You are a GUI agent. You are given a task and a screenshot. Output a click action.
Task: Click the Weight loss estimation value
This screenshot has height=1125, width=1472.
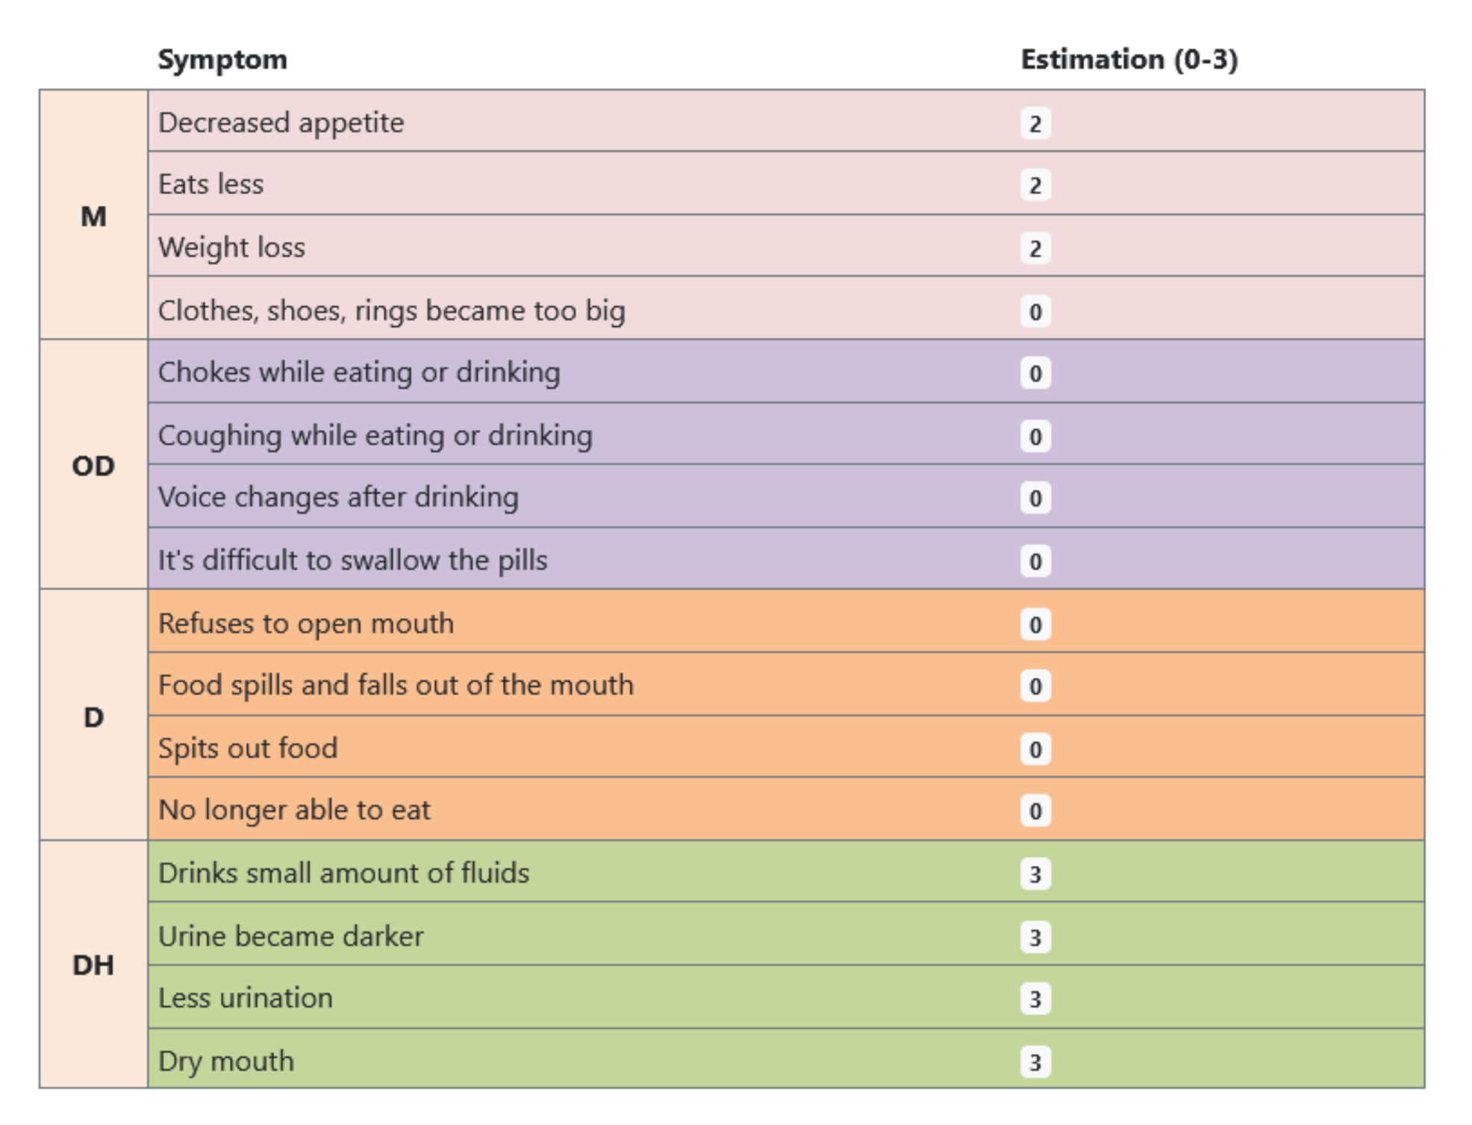point(1035,248)
